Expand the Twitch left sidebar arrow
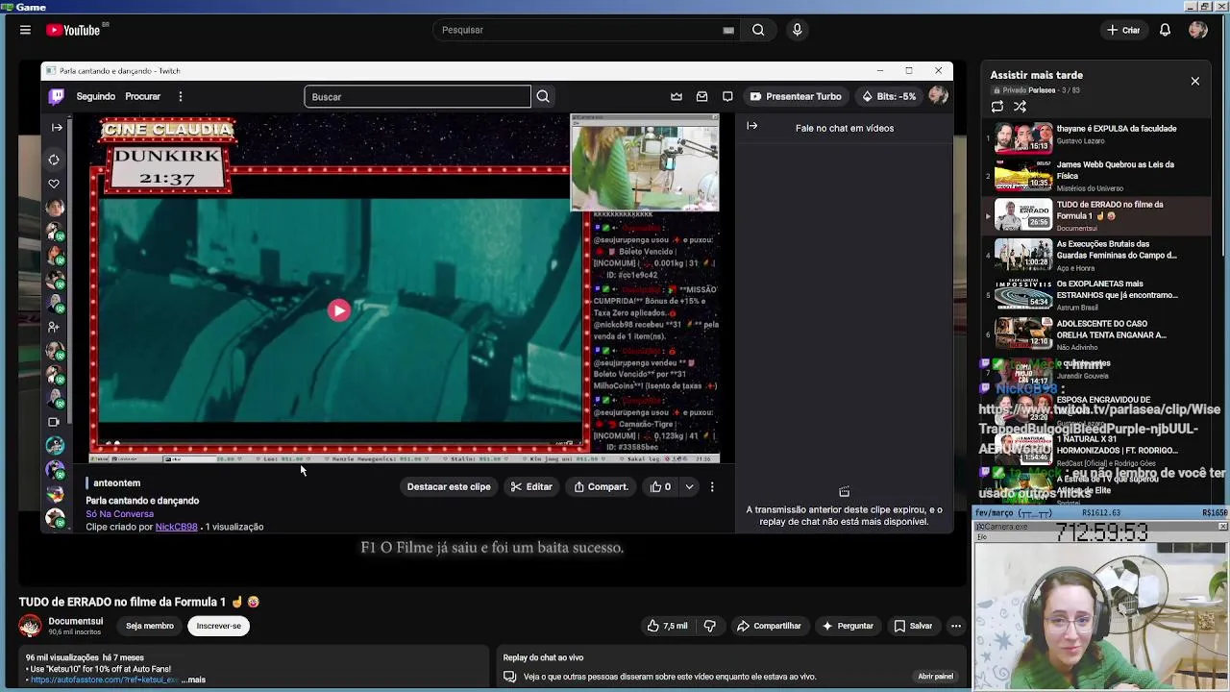 57,127
